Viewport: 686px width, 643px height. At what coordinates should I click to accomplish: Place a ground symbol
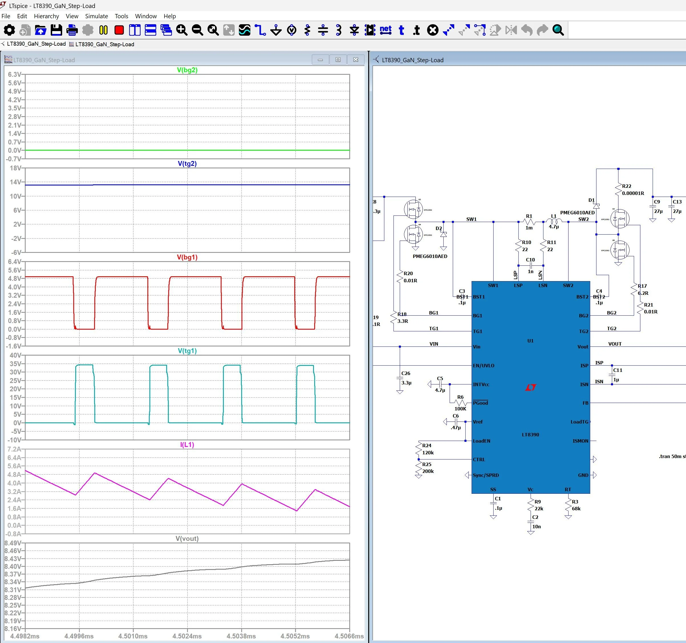tap(276, 30)
